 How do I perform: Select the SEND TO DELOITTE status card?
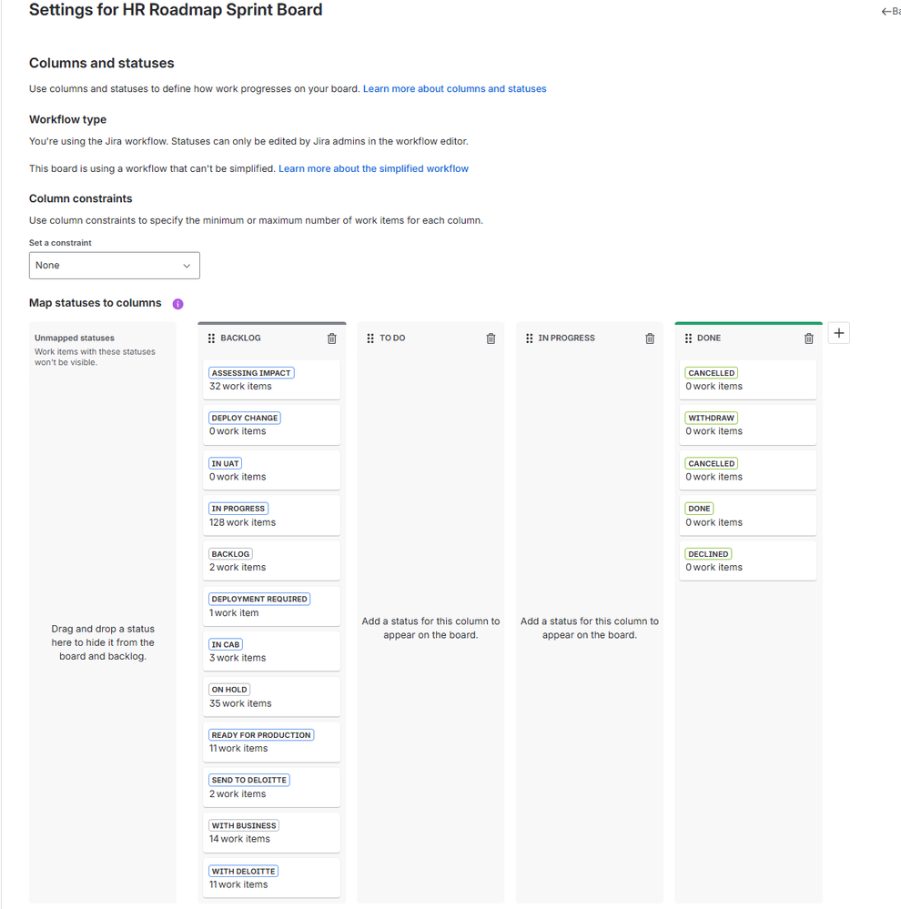point(271,786)
